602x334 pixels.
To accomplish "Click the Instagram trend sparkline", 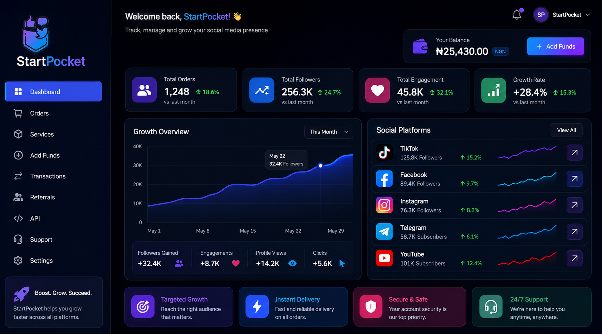I will (x=527, y=205).
